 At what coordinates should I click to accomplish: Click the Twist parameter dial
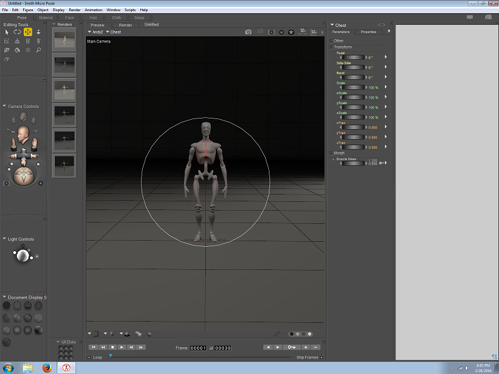(354, 57)
